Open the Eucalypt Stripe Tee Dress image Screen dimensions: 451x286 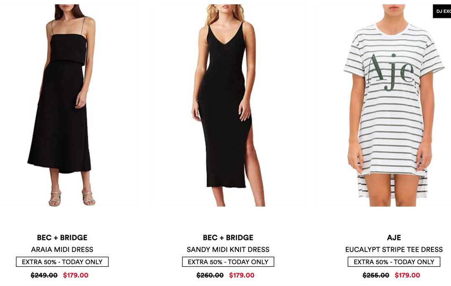[394, 105]
